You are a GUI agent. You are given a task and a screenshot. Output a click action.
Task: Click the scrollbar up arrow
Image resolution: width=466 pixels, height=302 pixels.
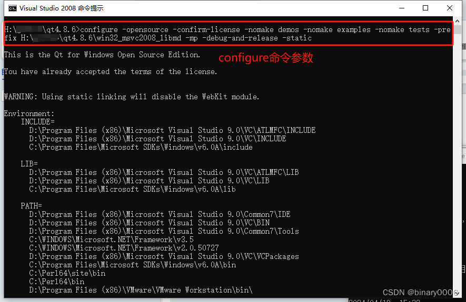coord(457,22)
